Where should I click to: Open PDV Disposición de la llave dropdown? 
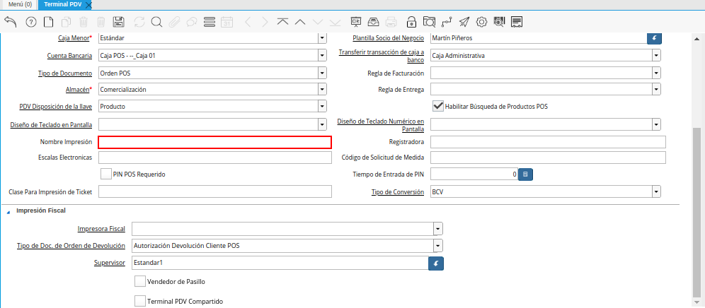[322, 107]
